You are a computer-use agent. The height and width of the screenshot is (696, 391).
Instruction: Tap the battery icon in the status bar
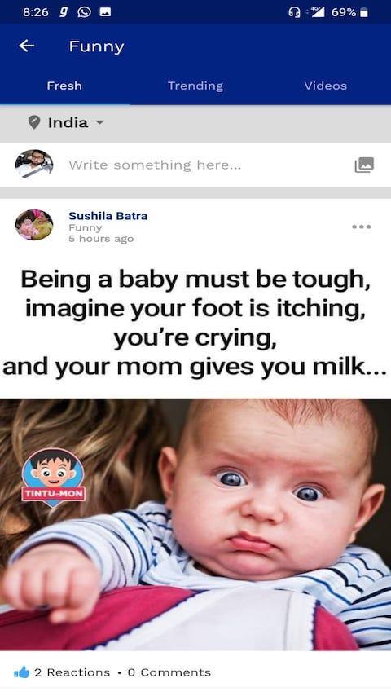tap(364, 12)
